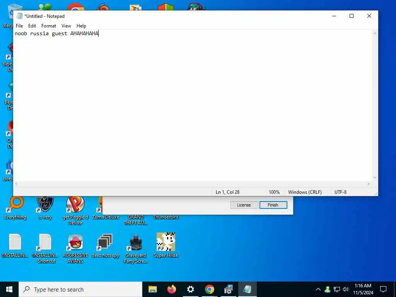The image size is (396, 297).
Task: Click the horizontal scrollbar right arrow in Notepad
Action: point(369,184)
